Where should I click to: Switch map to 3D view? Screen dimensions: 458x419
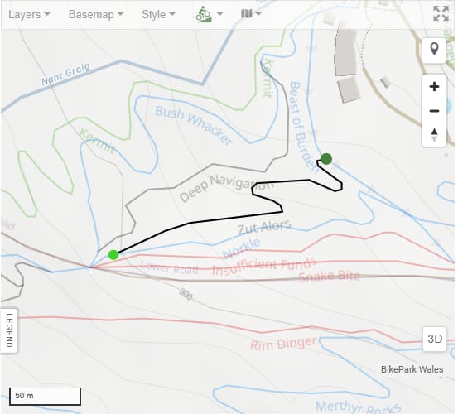(435, 339)
